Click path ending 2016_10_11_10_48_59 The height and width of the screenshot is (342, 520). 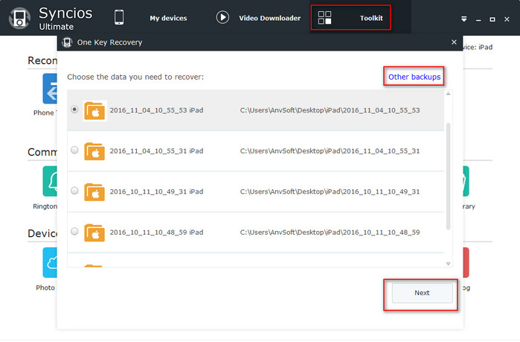[330, 232]
